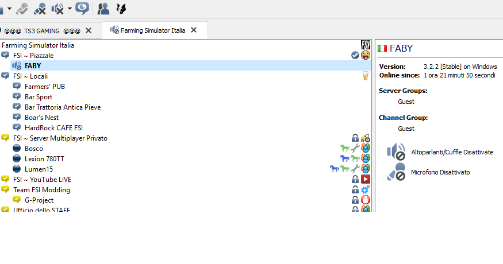Viewport: 503px width, 264px height.
Task: Close the Farming Simulator Italia tab
Action: tap(194, 30)
